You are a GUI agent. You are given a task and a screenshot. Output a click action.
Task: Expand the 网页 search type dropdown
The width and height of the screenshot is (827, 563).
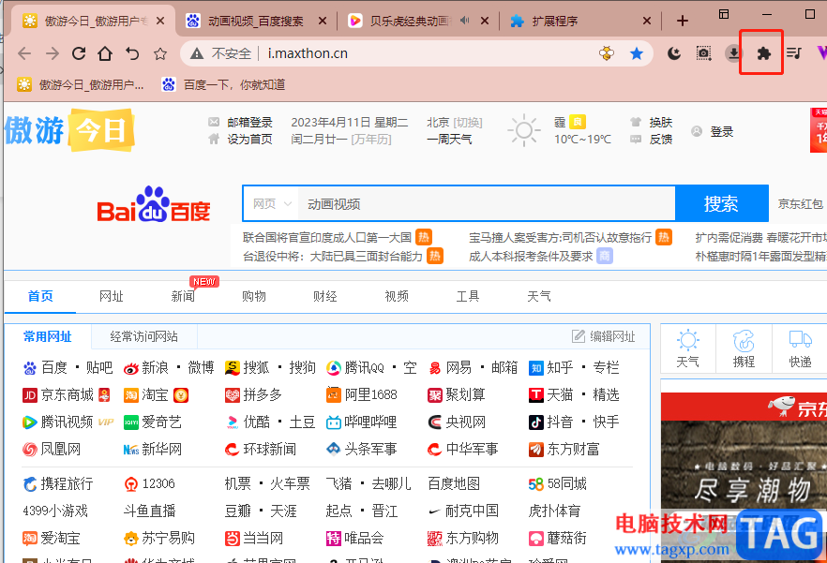click(272, 204)
